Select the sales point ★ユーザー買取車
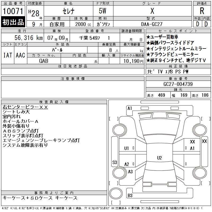The image size is (212, 212). [162, 37]
